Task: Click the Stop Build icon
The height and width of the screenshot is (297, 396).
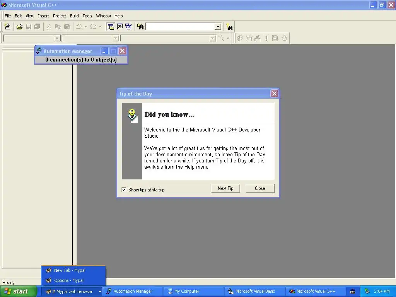Action: (x=258, y=38)
